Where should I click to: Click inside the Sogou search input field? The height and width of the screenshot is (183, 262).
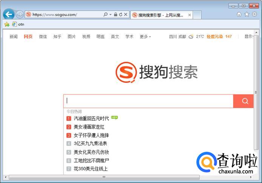tap(149, 101)
